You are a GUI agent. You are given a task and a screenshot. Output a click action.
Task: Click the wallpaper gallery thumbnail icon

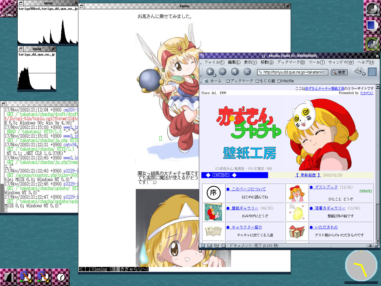coord(213,212)
